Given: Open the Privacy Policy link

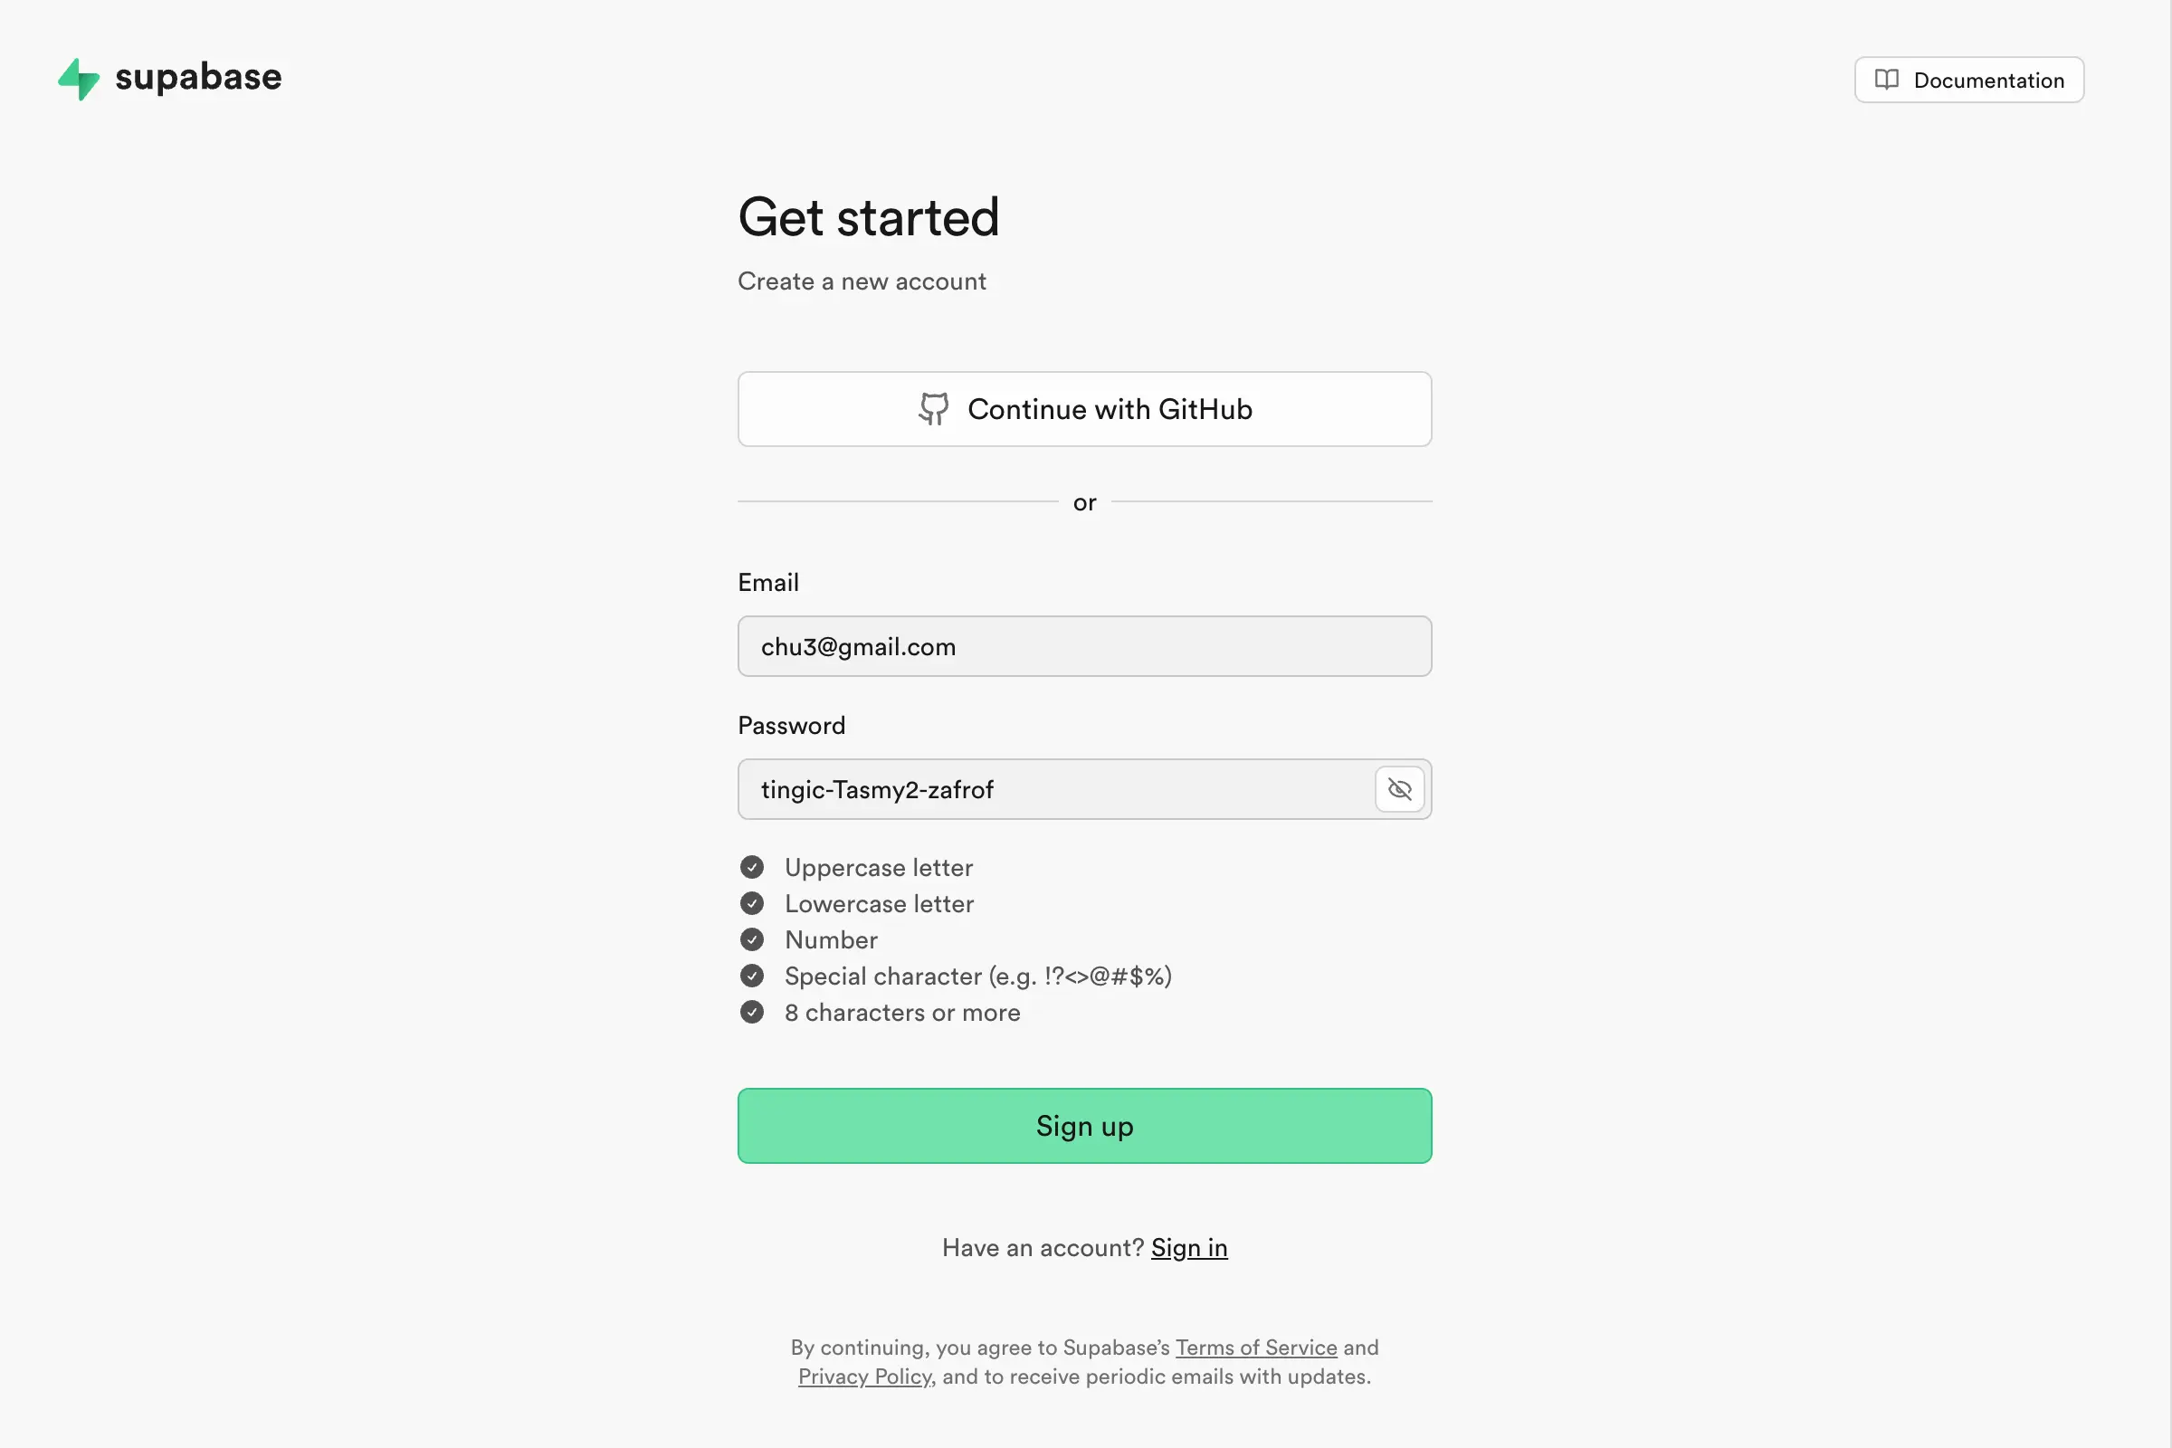Looking at the screenshot, I should pos(864,1376).
